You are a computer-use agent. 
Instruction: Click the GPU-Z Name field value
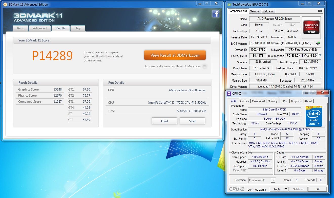(x=275, y=19)
